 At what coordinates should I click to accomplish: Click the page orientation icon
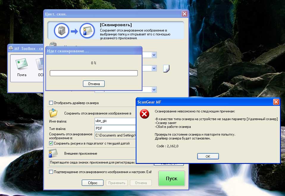point(166,69)
